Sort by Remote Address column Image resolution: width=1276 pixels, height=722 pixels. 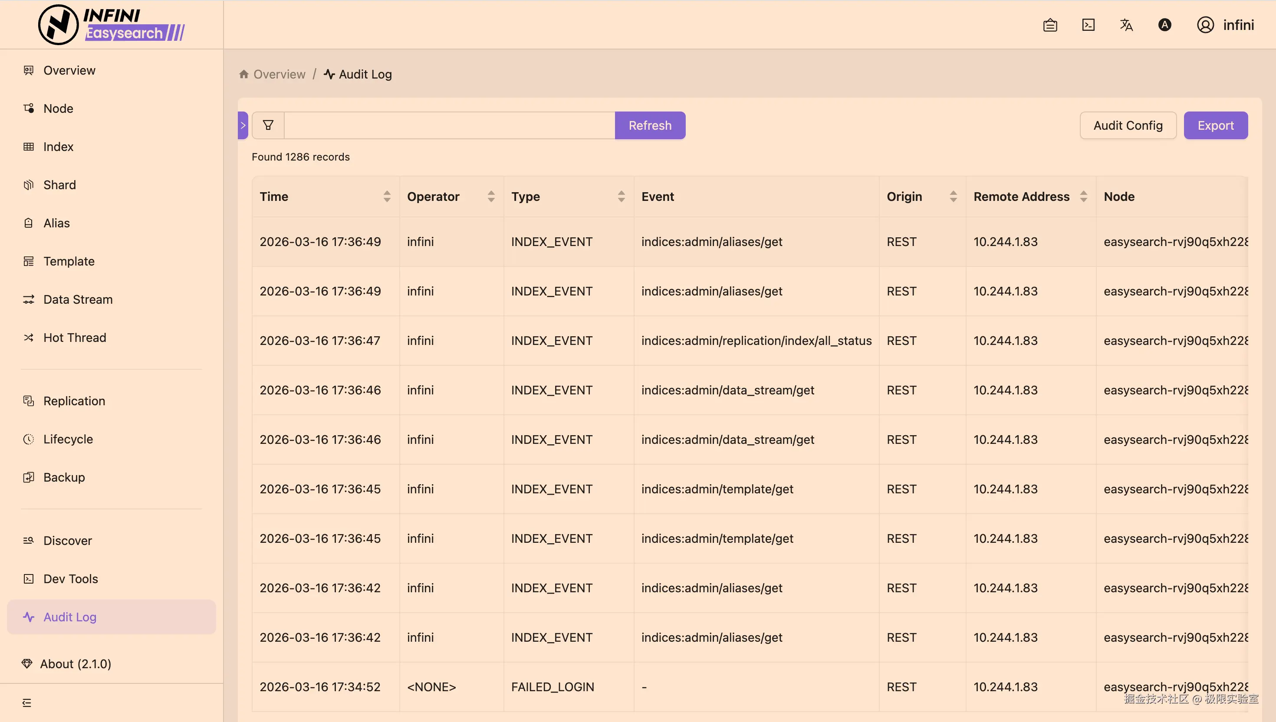coord(1084,197)
